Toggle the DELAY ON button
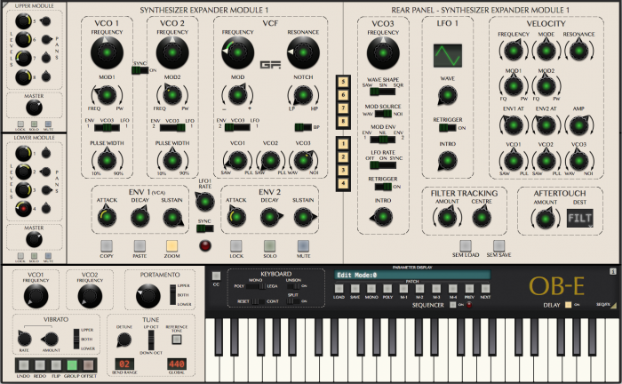622x384 pixels. [x=569, y=305]
